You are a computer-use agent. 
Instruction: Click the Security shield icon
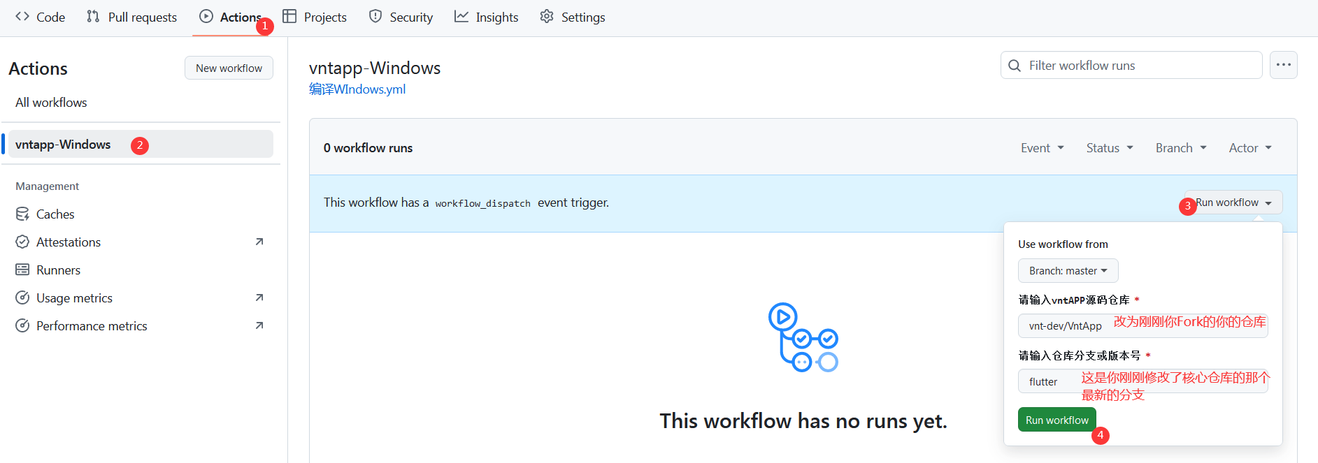click(x=375, y=17)
